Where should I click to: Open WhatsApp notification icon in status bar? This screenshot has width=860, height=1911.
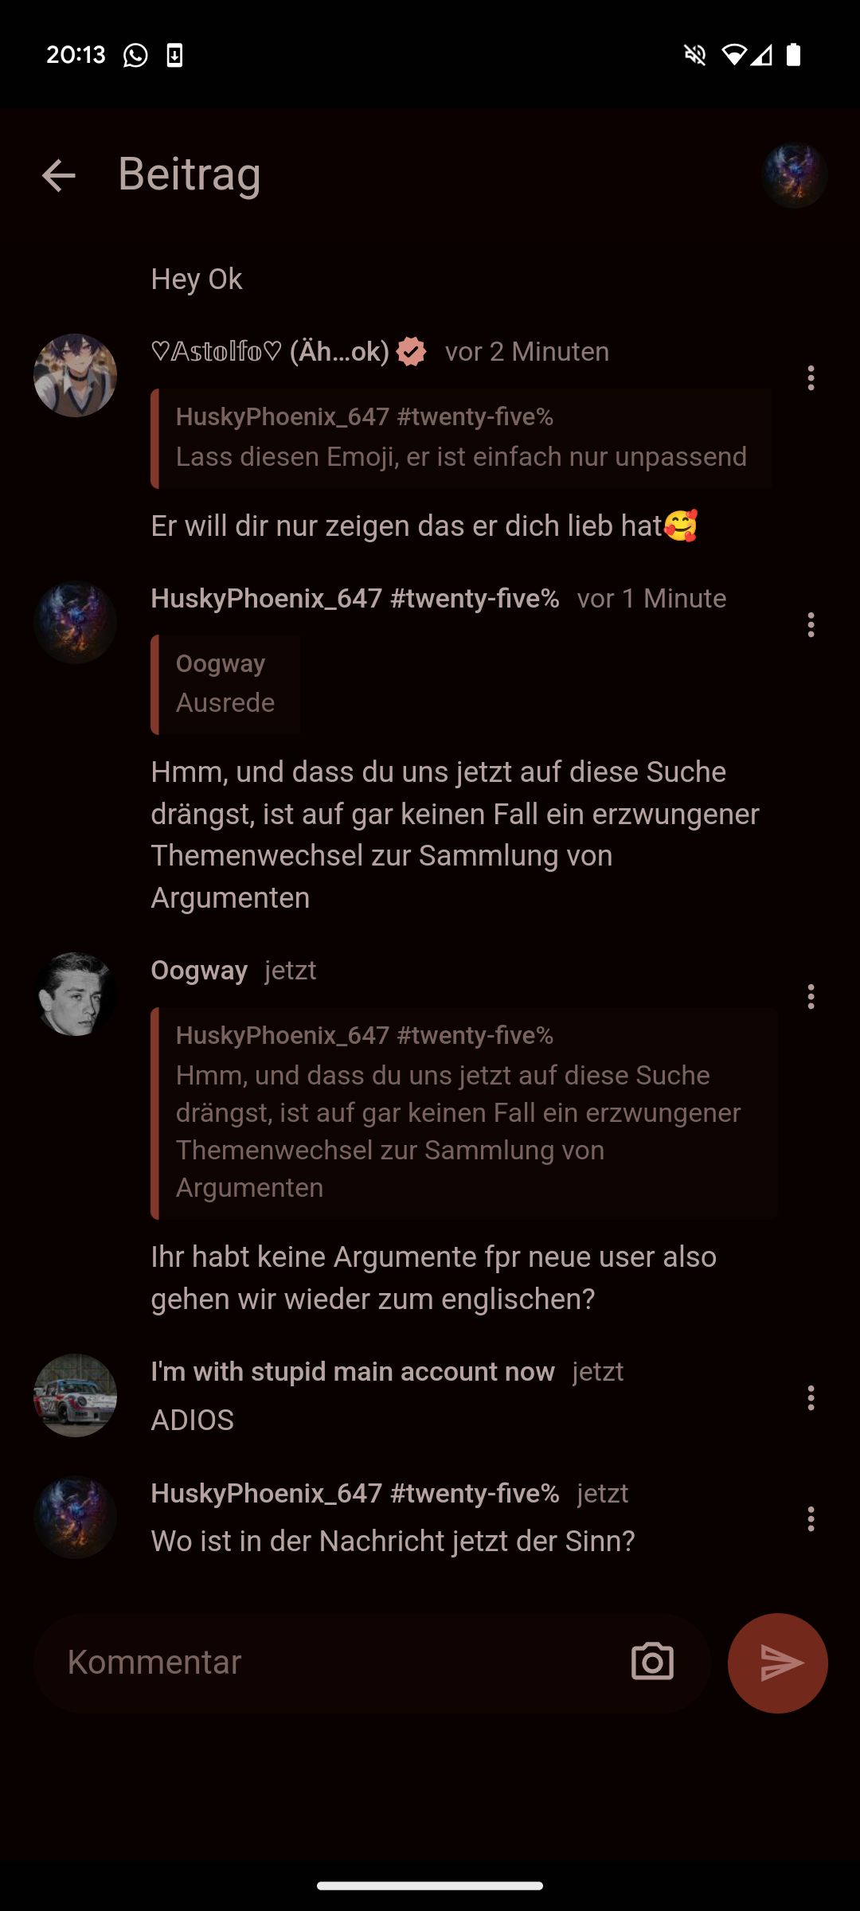point(135,55)
